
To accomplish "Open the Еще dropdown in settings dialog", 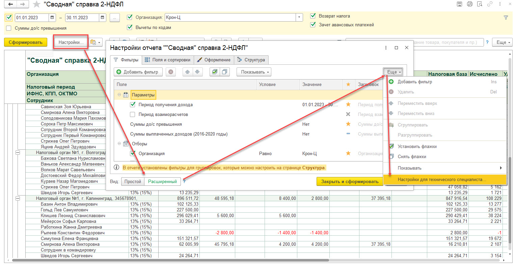I will pyautogui.click(x=393, y=72).
